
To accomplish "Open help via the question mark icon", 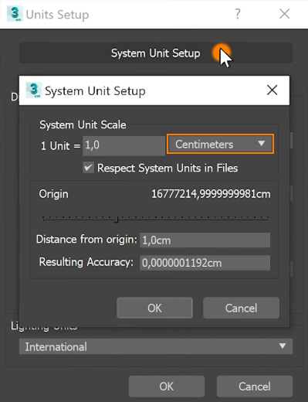I will pyautogui.click(x=238, y=14).
